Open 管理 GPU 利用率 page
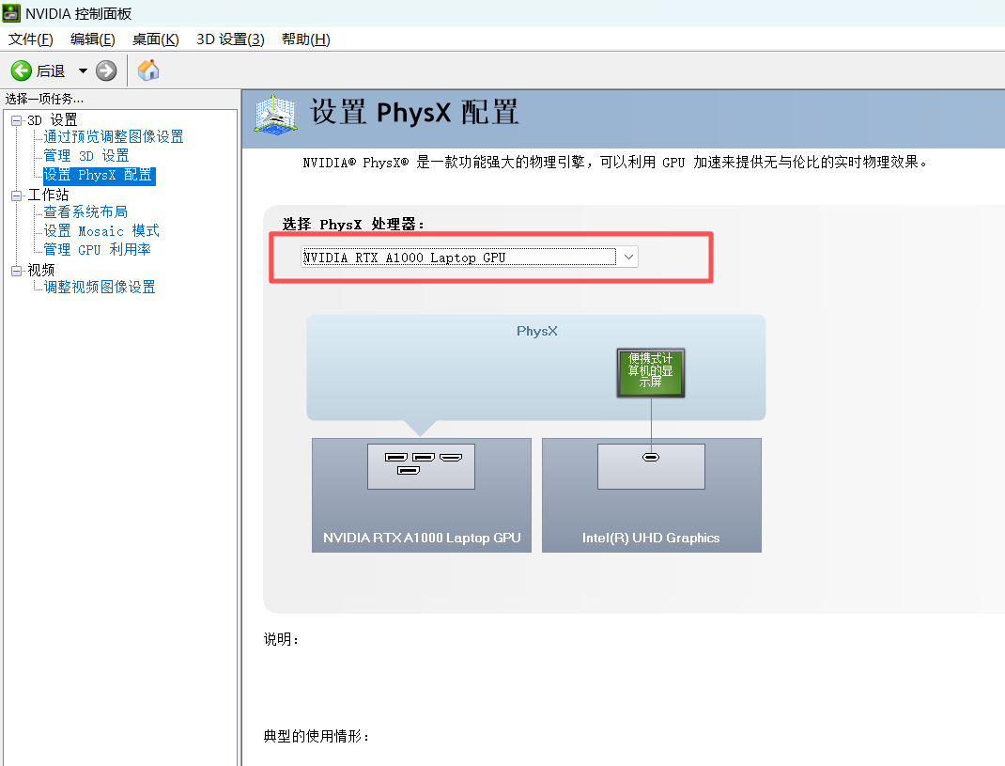 click(x=97, y=250)
